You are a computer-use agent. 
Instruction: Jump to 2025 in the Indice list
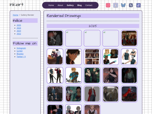[x=19, y=25]
